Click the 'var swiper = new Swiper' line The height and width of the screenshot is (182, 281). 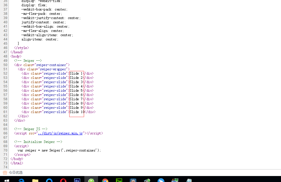[59, 150]
